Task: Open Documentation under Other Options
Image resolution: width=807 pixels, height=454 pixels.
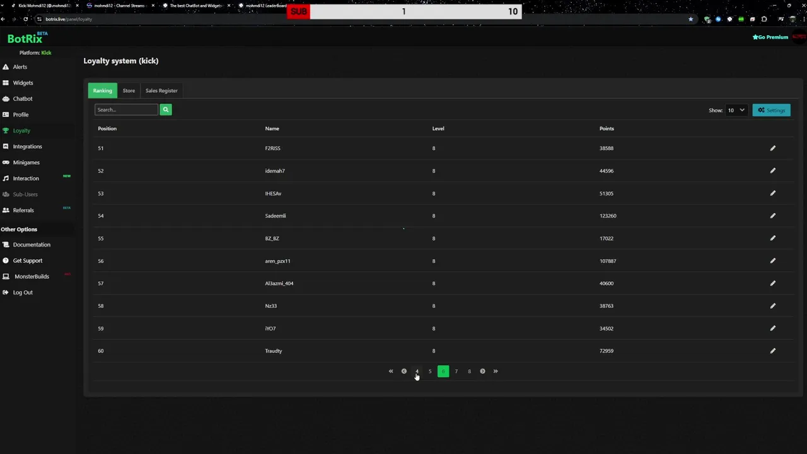Action: (x=32, y=245)
